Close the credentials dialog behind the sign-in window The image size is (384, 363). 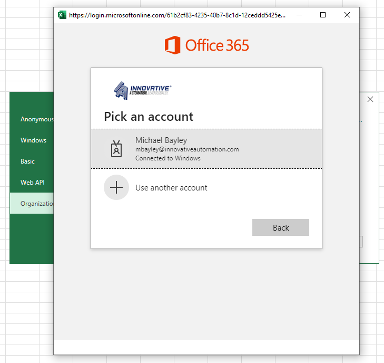coord(370,99)
